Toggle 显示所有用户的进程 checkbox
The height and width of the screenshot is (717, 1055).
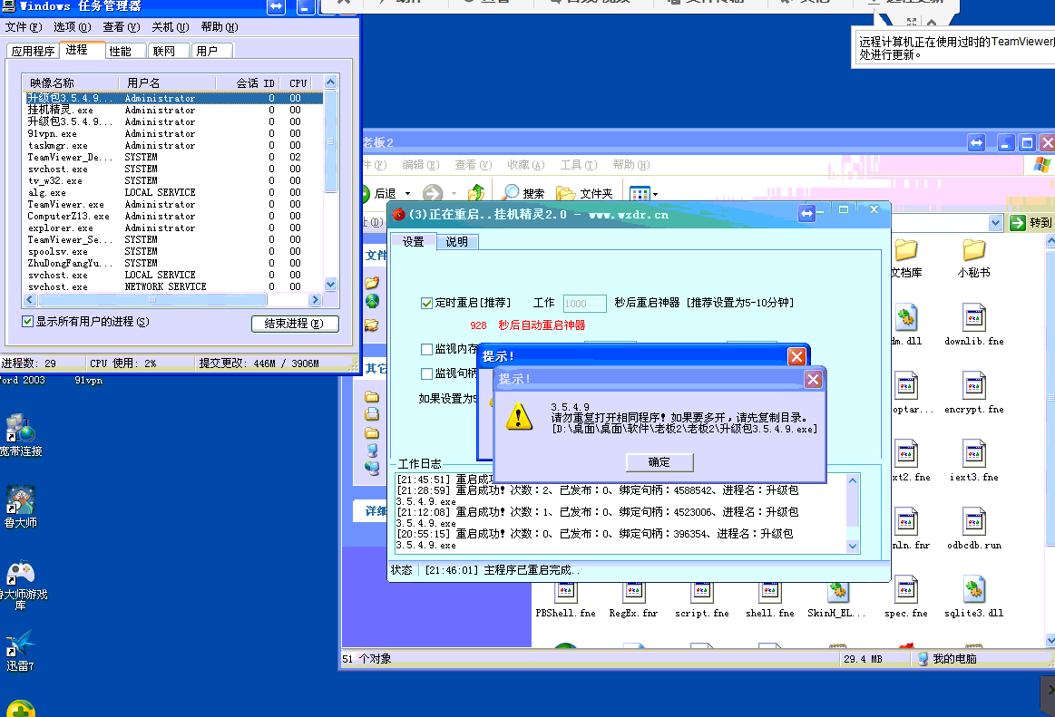coord(27,322)
